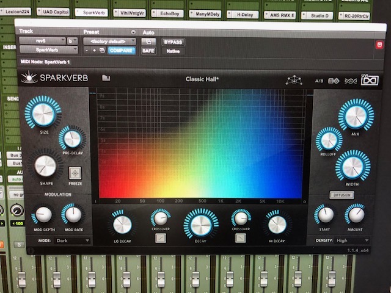Click the dice randomize icon
This screenshot has width=391, height=293.
click(334, 81)
